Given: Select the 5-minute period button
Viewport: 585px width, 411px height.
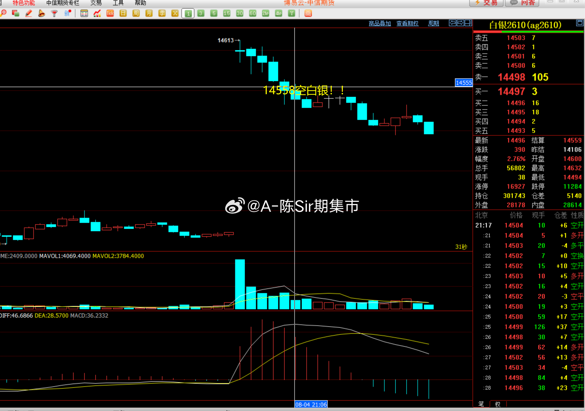Looking at the screenshot, I should coord(214,13).
